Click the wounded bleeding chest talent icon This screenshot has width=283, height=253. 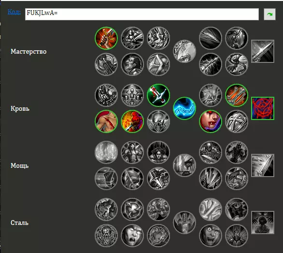click(106, 121)
